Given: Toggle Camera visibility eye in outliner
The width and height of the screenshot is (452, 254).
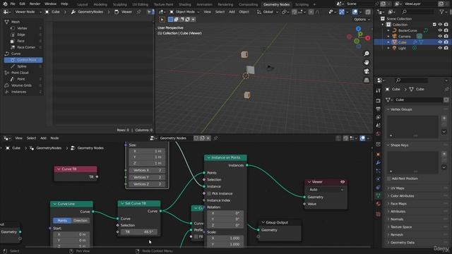Looking at the screenshot, I should coord(440,36).
